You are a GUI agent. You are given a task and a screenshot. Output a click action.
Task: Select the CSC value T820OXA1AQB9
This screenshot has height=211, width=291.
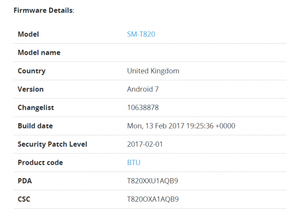(153, 199)
